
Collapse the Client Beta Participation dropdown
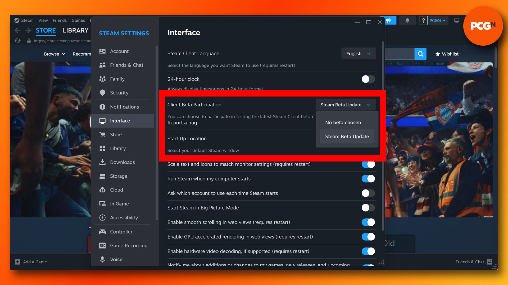click(x=346, y=105)
